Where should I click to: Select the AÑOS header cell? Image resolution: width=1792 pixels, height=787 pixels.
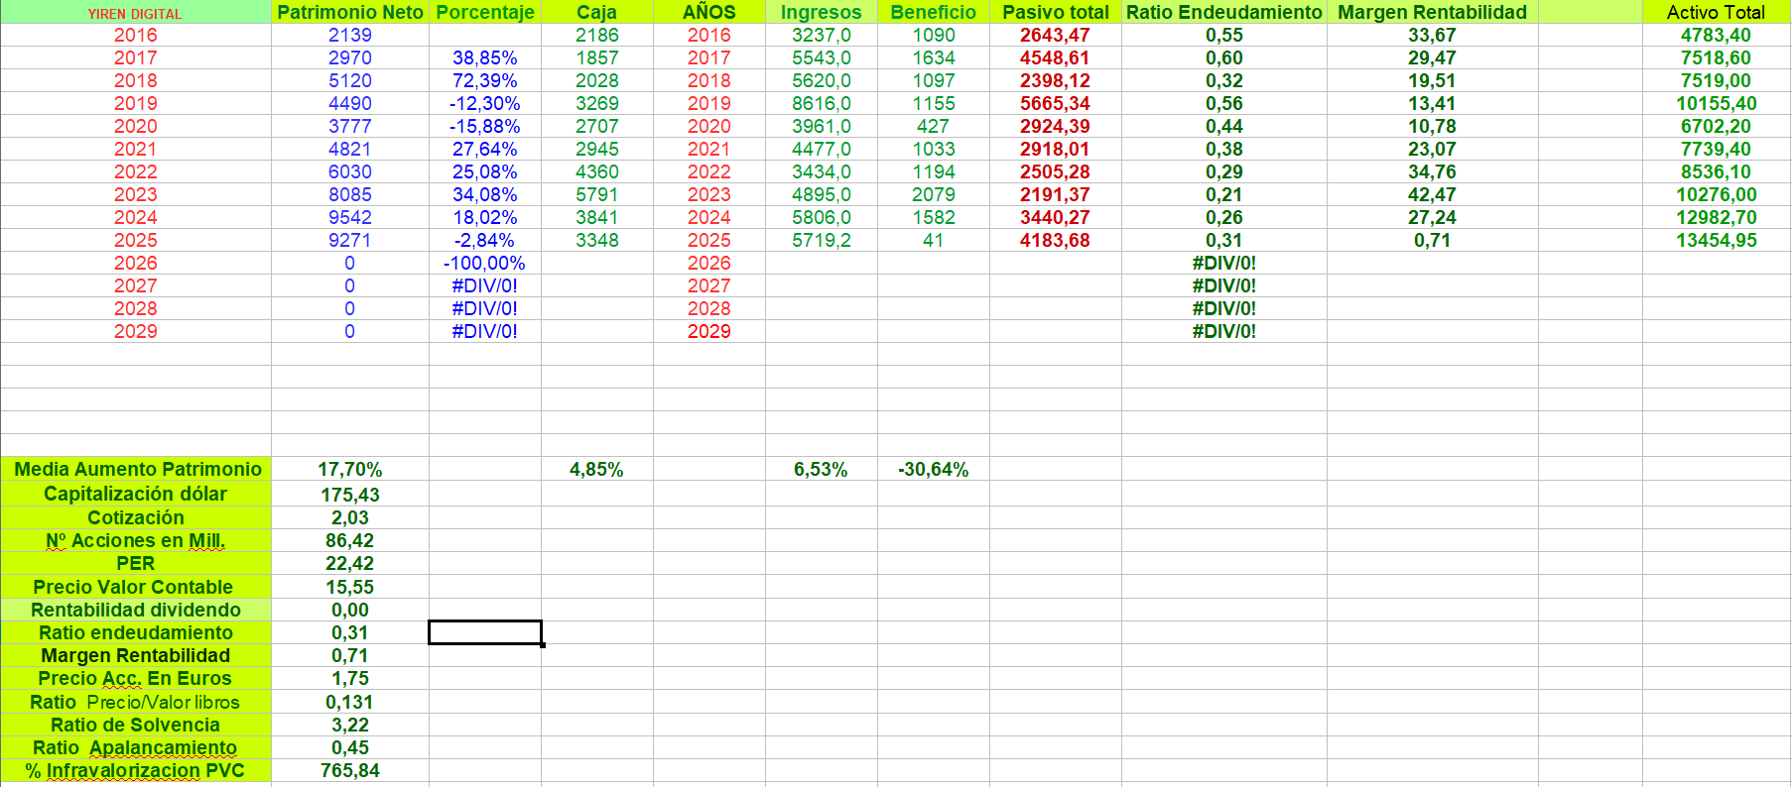click(x=709, y=13)
